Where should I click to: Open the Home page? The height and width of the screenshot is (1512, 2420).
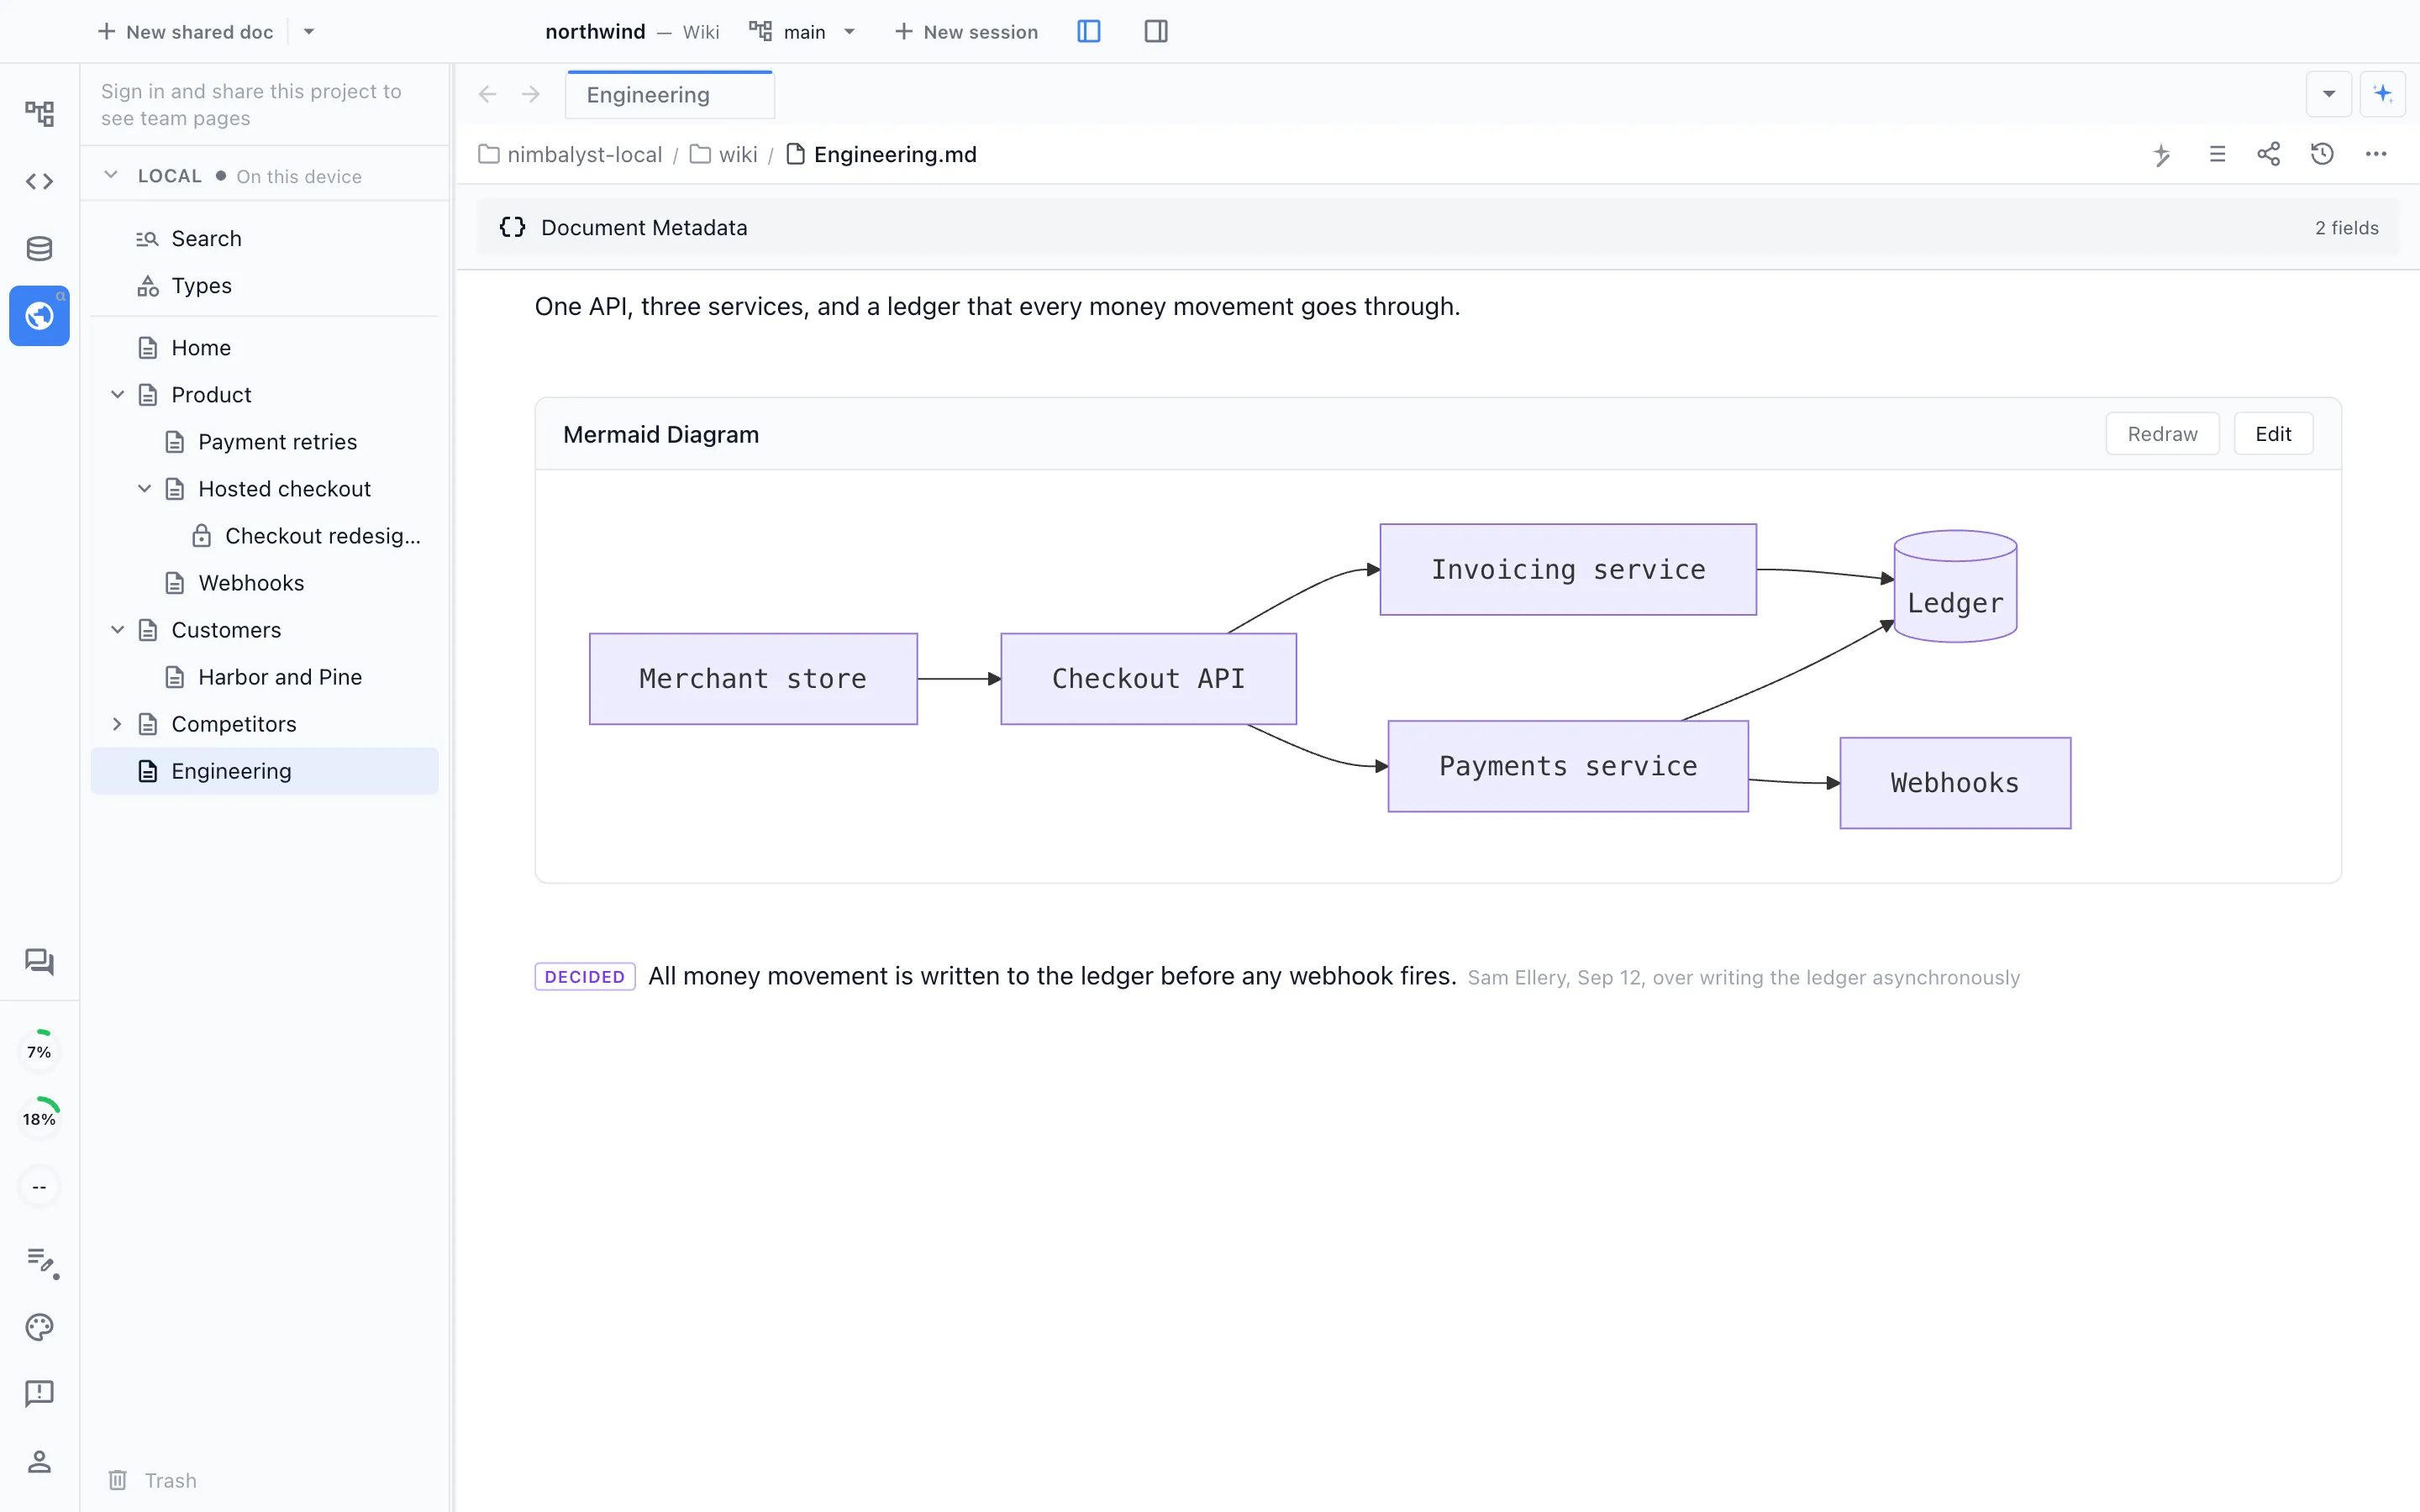point(264,347)
